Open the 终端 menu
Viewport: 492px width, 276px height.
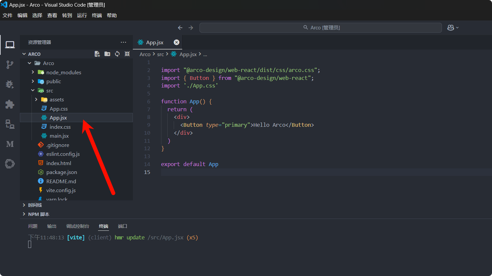click(97, 15)
